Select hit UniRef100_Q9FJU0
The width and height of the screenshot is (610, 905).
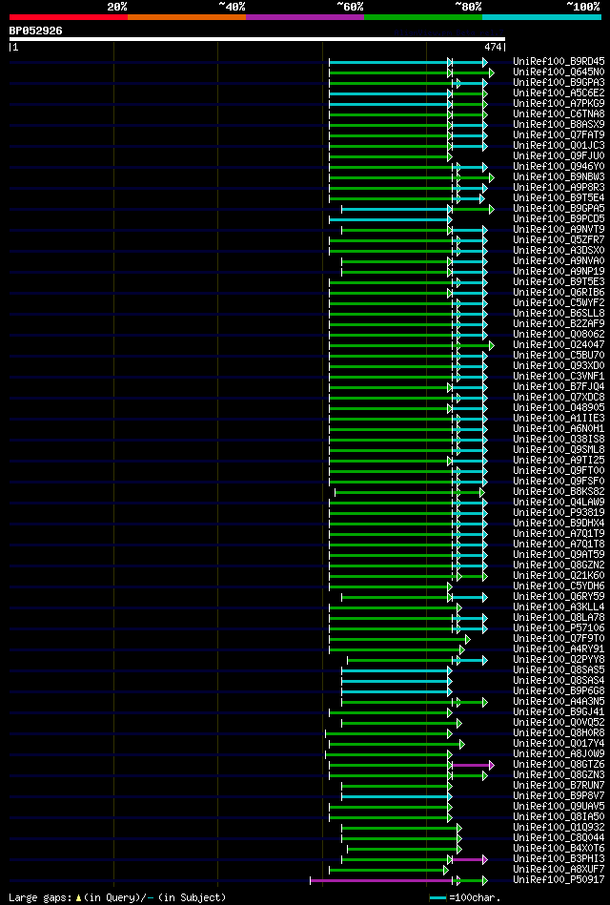click(559, 155)
